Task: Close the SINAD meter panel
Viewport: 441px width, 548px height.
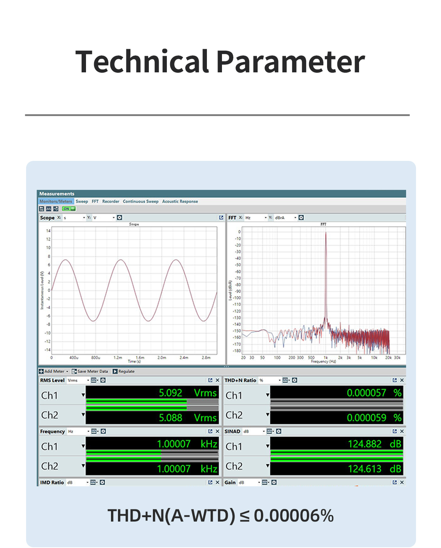Action: (402, 432)
